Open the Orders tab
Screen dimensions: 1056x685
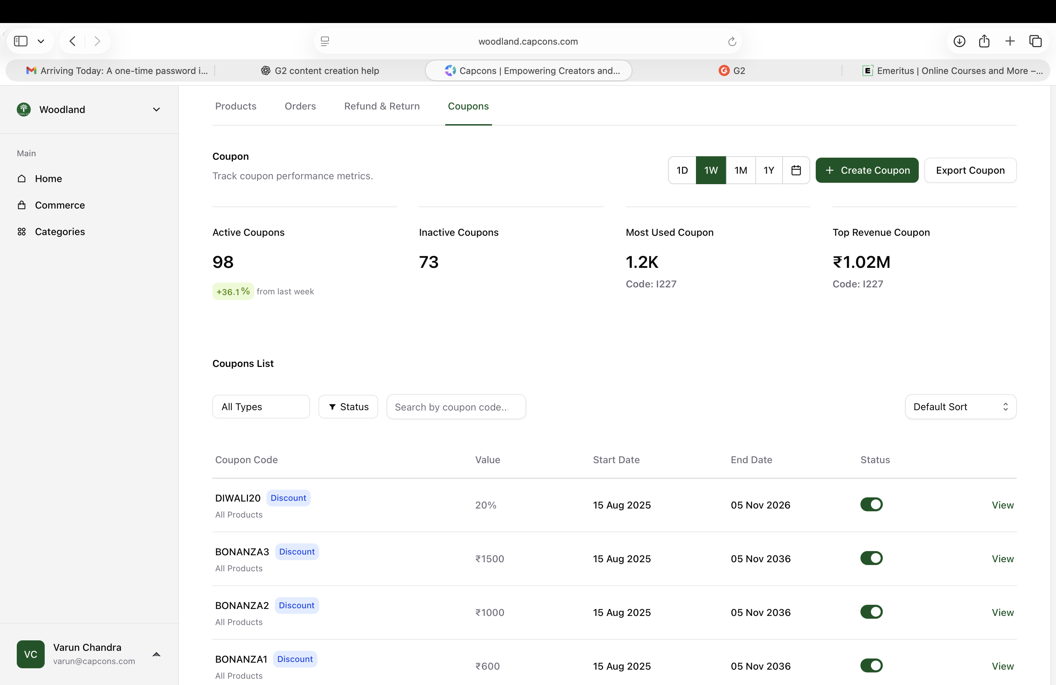[300, 106]
